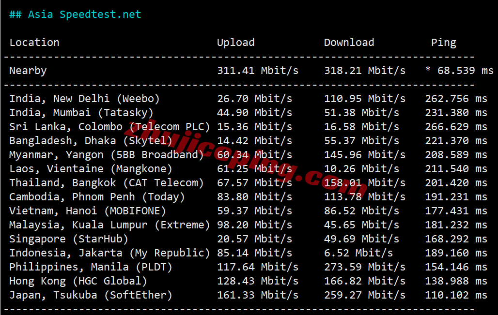Screen dimensions: 498x315
Task: Click "Indonesia, Jakarta (My Republic)" row
Action: click(109, 253)
